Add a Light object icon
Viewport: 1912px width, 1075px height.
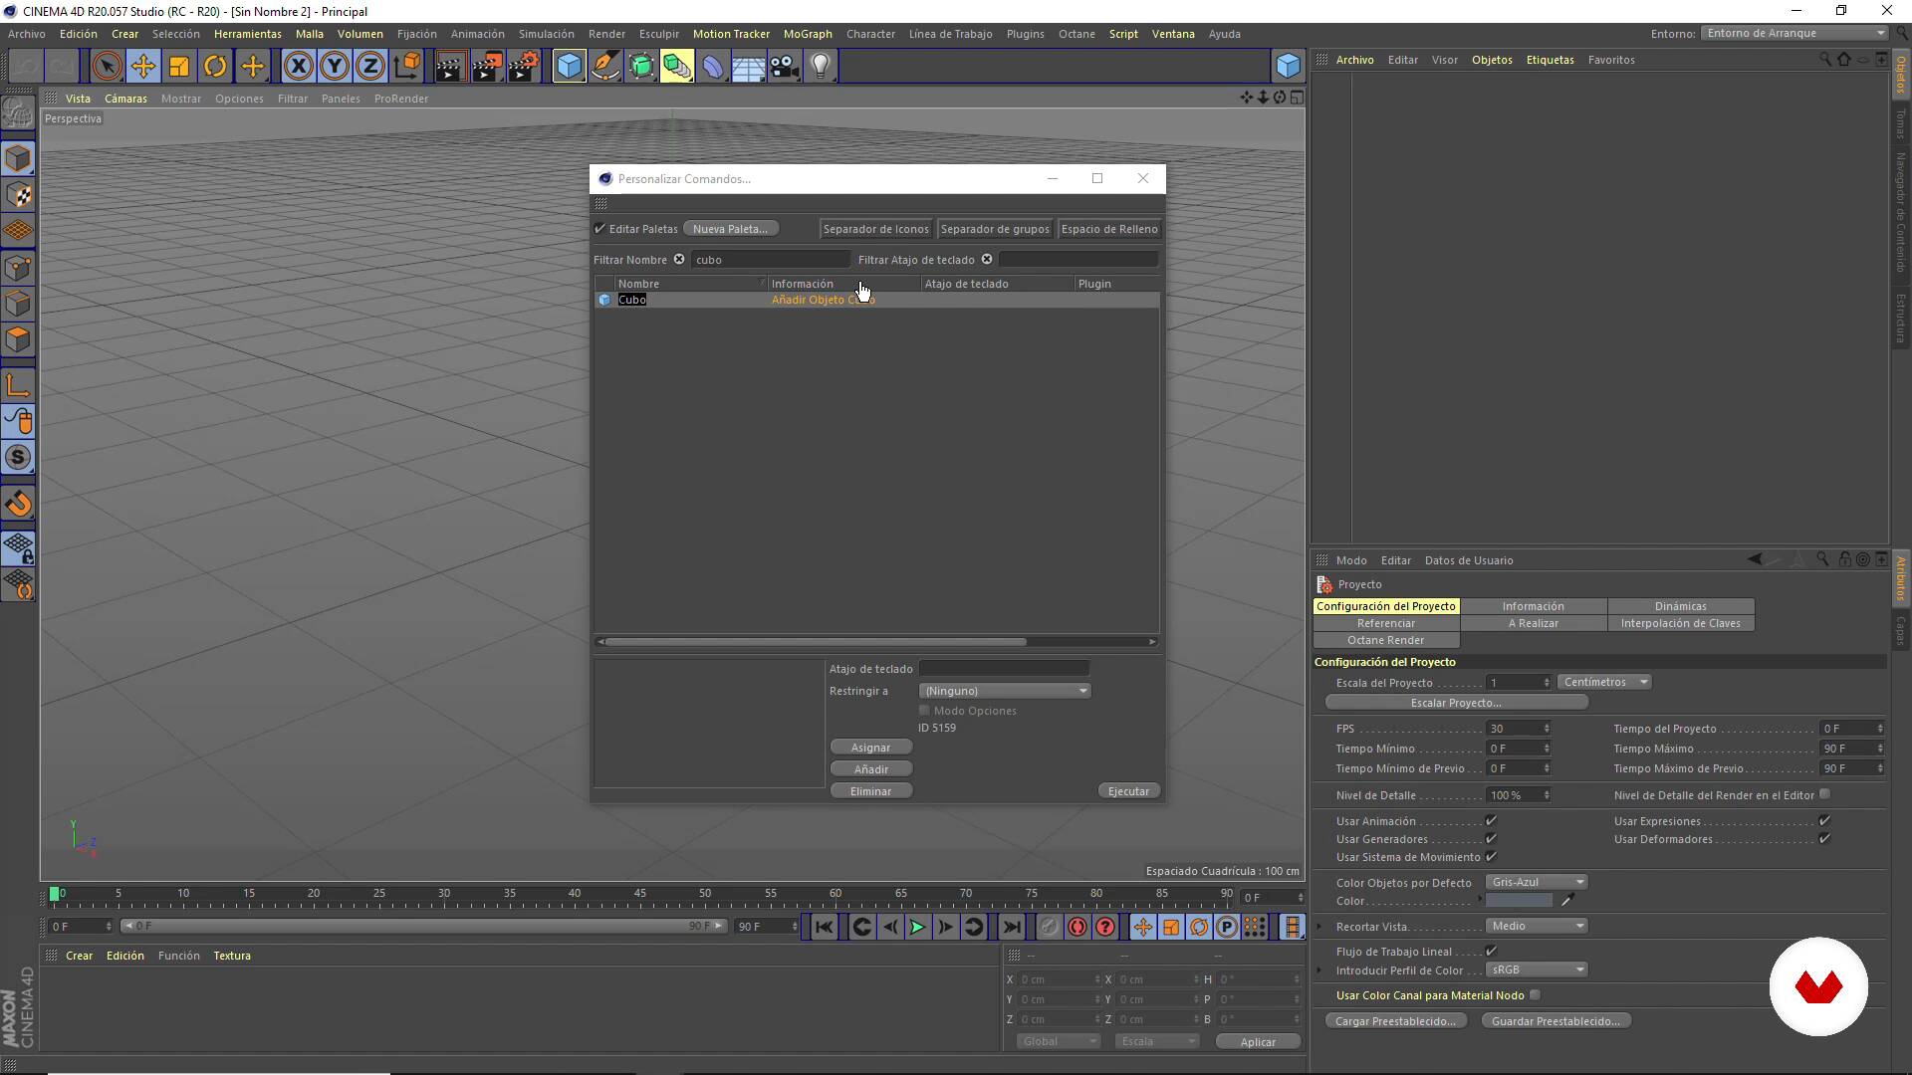[821, 67]
